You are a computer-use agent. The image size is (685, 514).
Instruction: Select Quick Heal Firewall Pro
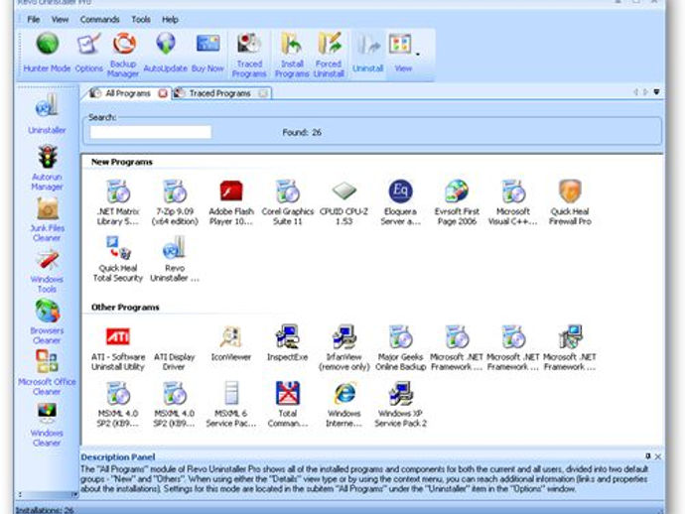pyautogui.click(x=570, y=202)
